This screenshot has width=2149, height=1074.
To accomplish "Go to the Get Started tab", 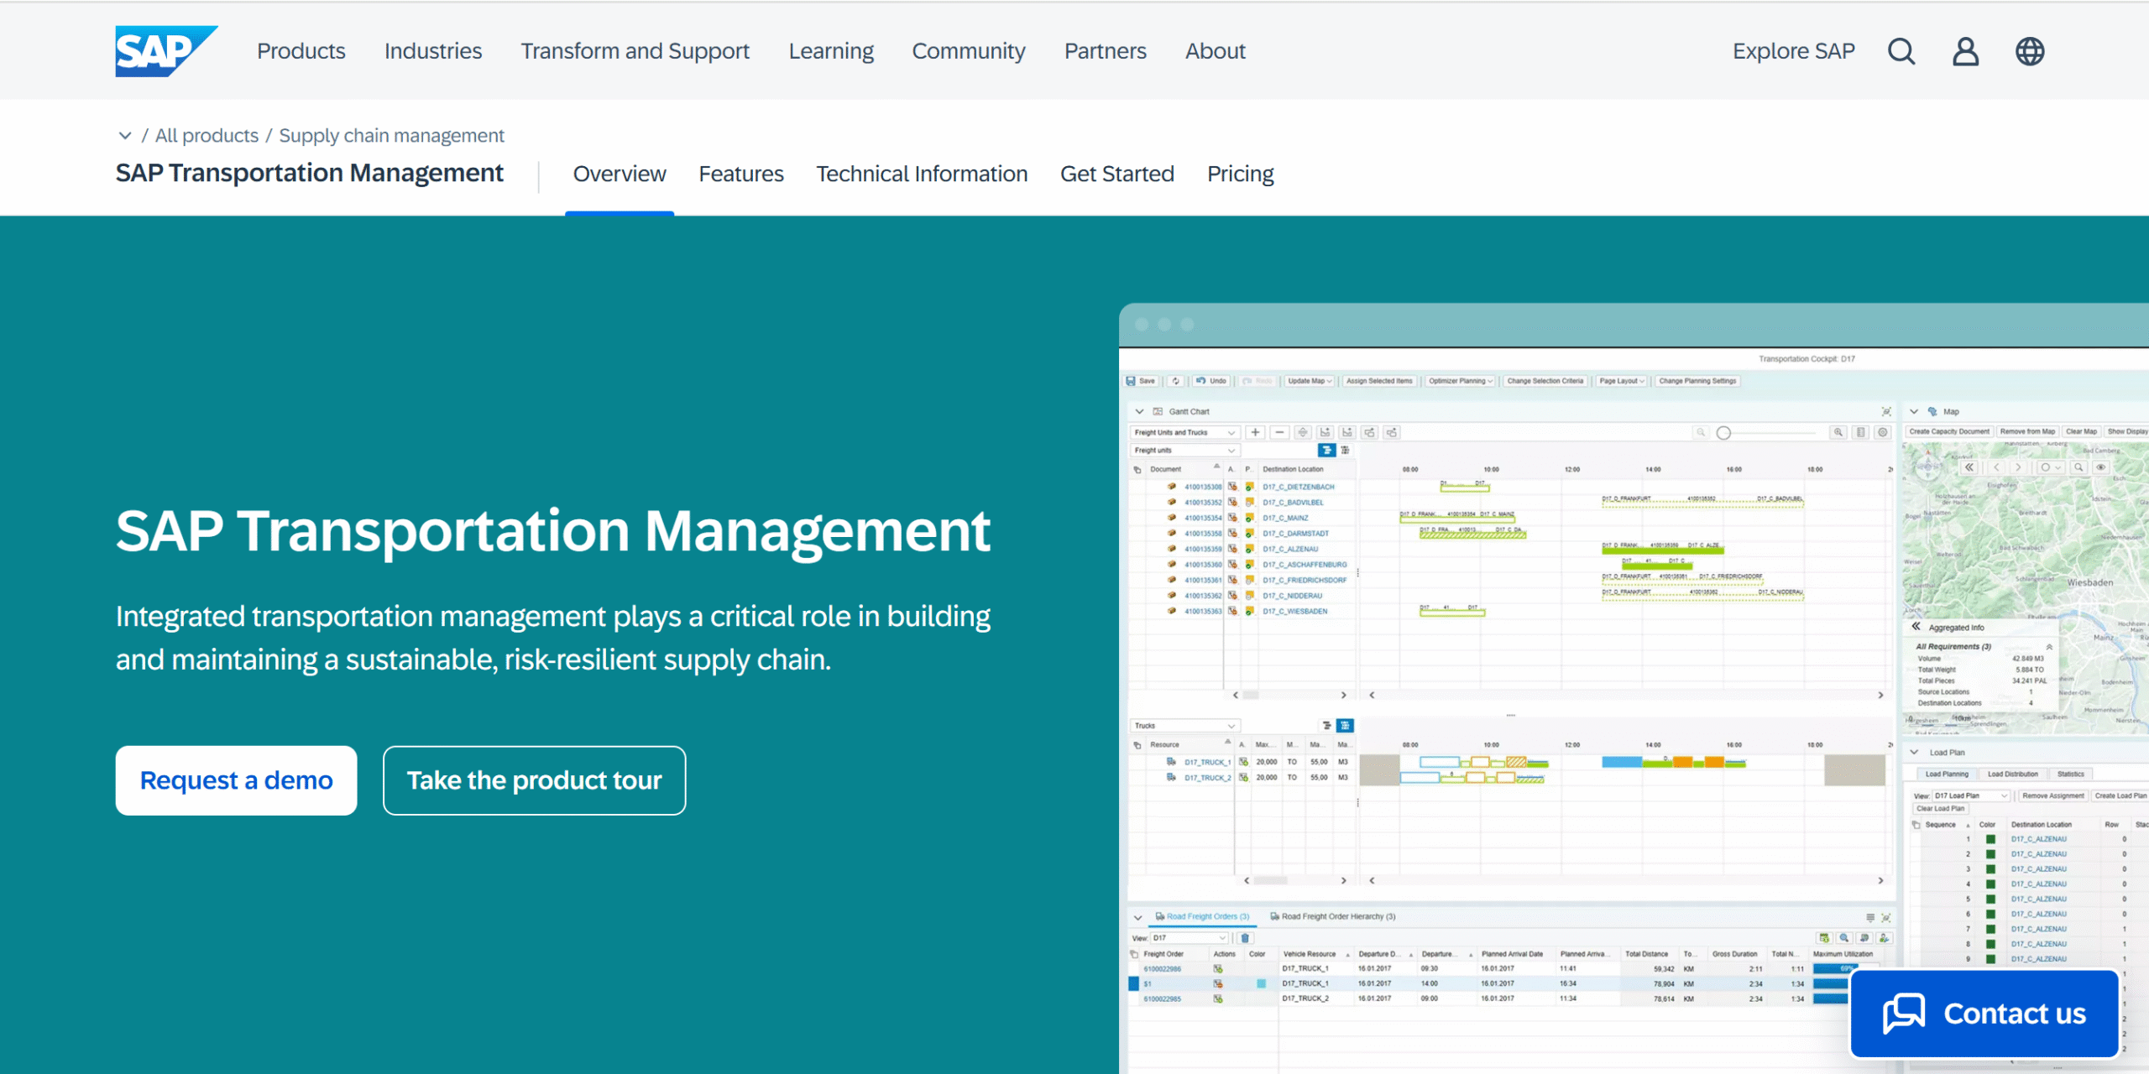I will click(1117, 174).
